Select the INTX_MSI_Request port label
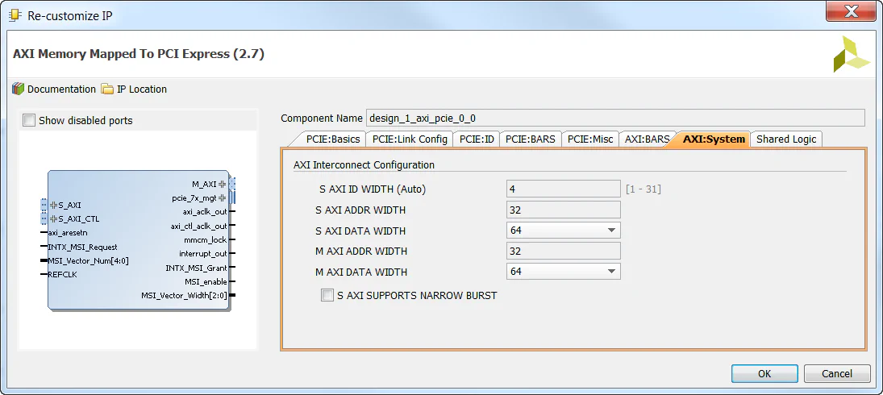The image size is (883, 395). click(83, 247)
